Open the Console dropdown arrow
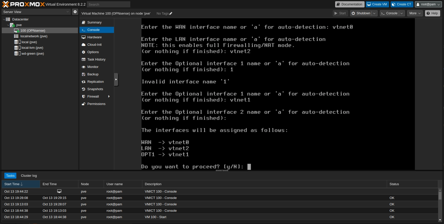Viewport: 444px width, 224px height. [x=402, y=13]
